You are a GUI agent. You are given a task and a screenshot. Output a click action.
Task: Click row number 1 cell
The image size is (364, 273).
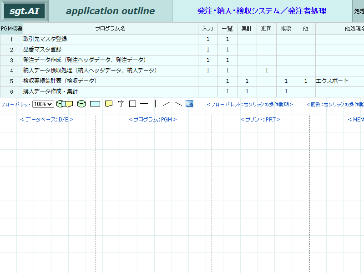12,39
